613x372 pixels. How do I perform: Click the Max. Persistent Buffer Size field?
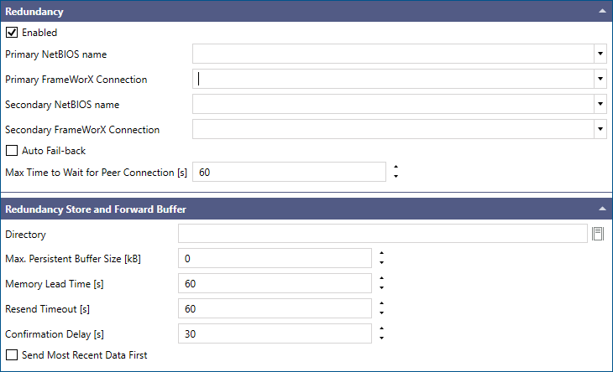[275, 259]
